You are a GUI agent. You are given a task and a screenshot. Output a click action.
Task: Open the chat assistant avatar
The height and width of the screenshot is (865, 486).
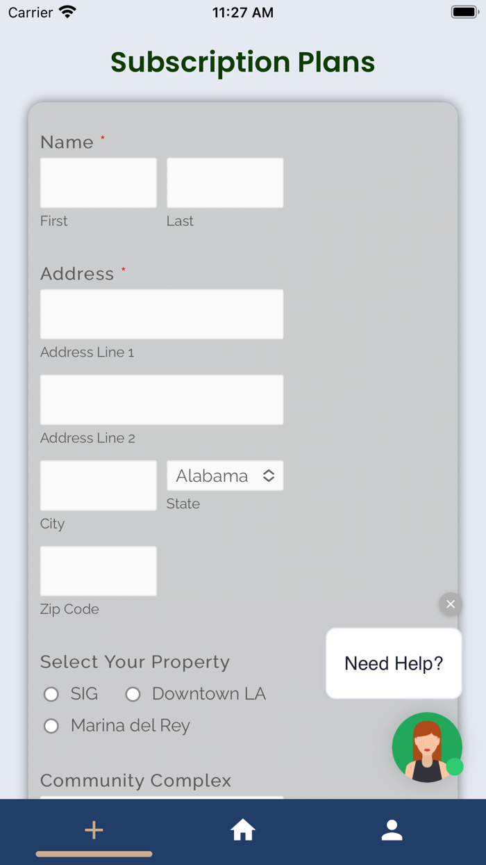click(426, 747)
